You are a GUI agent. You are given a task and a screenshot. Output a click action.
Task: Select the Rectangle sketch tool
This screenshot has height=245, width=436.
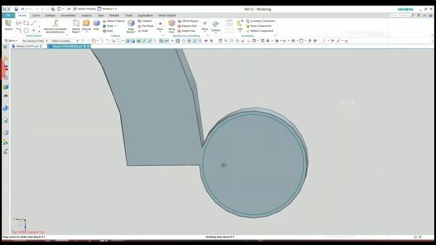[x=26, y=22]
